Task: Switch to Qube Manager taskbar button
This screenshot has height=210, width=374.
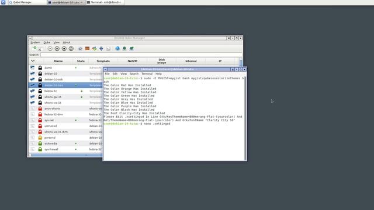Action: pyautogui.click(x=27, y=2)
